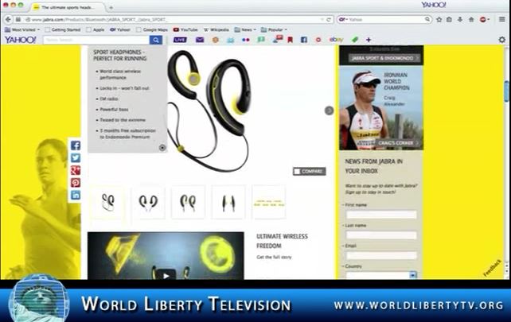Share the page on Google Plus
The height and width of the screenshot is (322, 511).
click(x=76, y=170)
